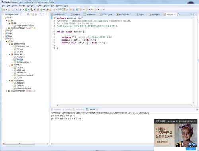The height and width of the screenshot is (151, 199).
Task: Collapse the none_generic package node
Action: pyautogui.click(x=10, y=80)
